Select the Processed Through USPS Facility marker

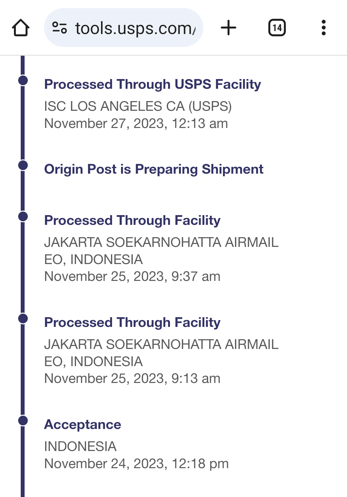[23, 80]
